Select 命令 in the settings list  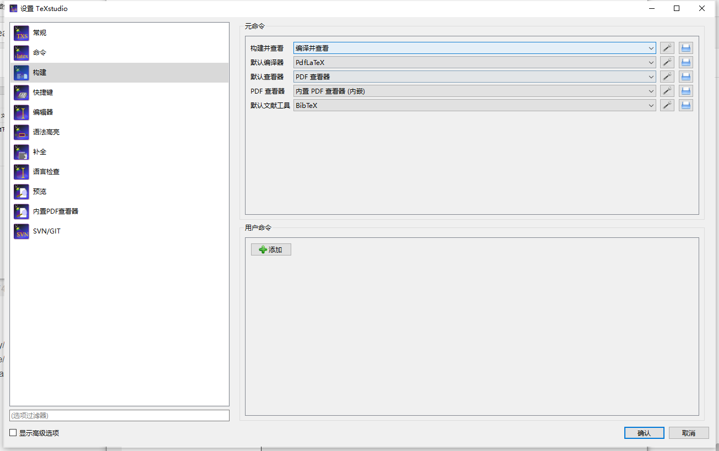pyautogui.click(x=119, y=53)
